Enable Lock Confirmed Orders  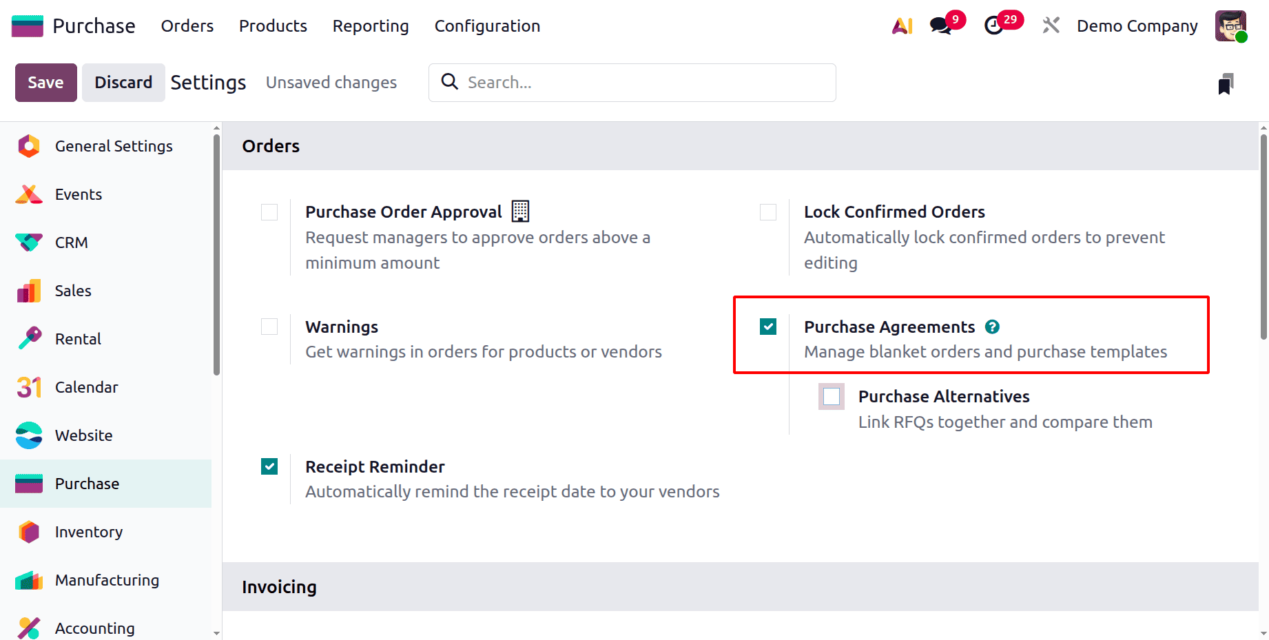pyautogui.click(x=767, y=212)
